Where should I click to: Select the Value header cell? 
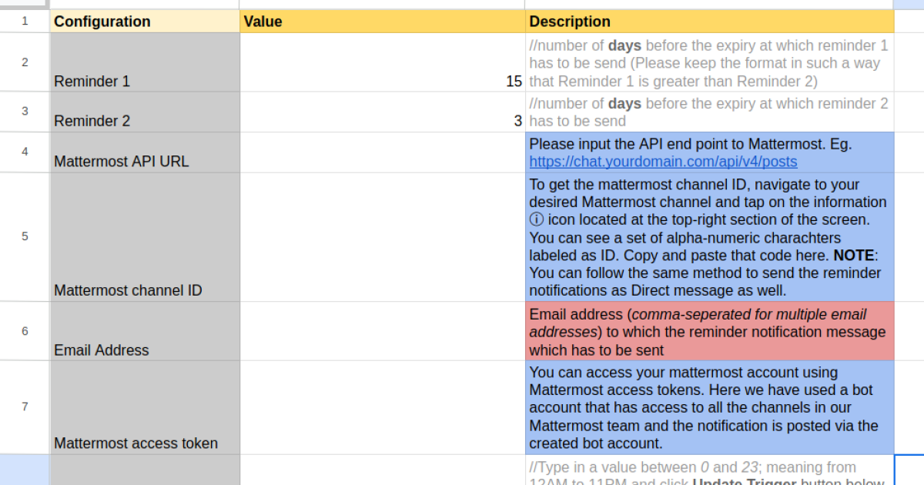click(382, 22)
